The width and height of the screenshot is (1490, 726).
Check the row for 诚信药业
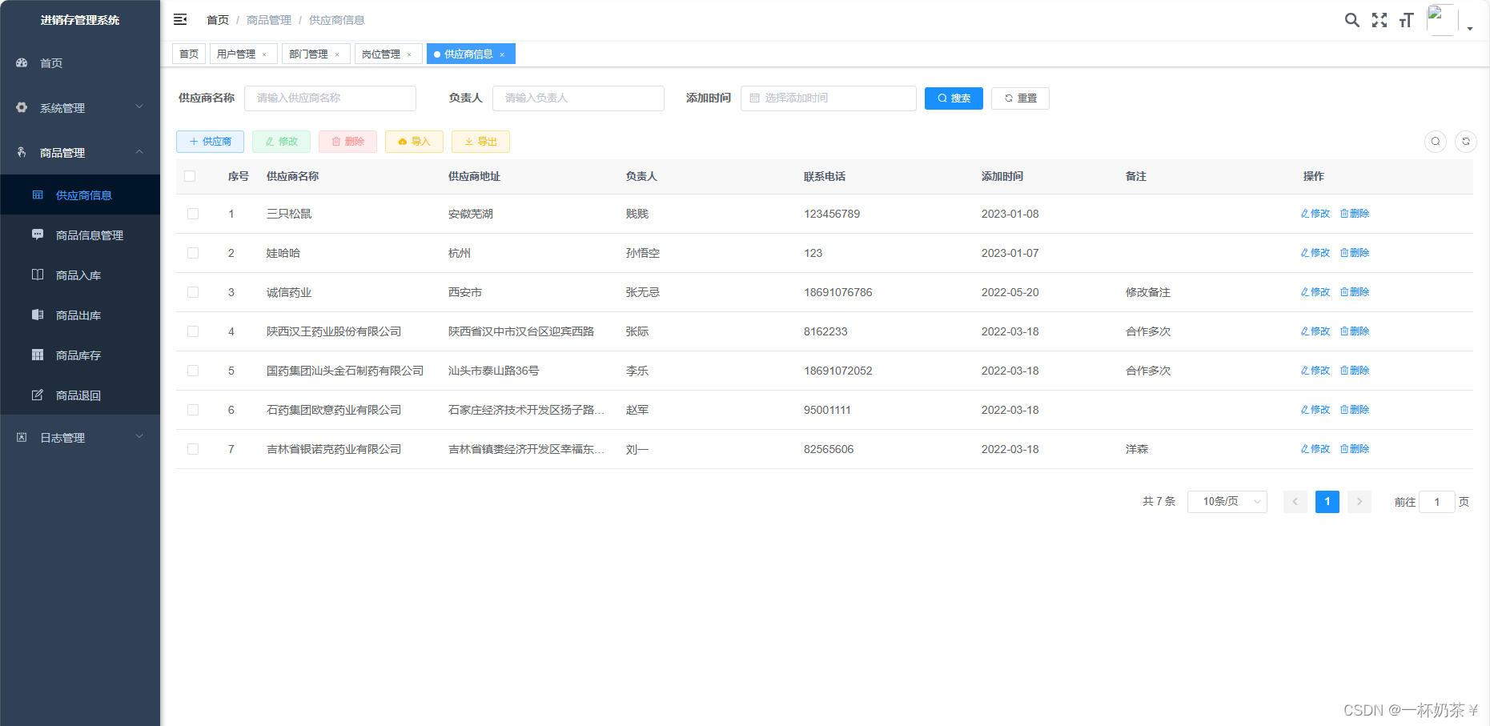click(x=193, y=292)
